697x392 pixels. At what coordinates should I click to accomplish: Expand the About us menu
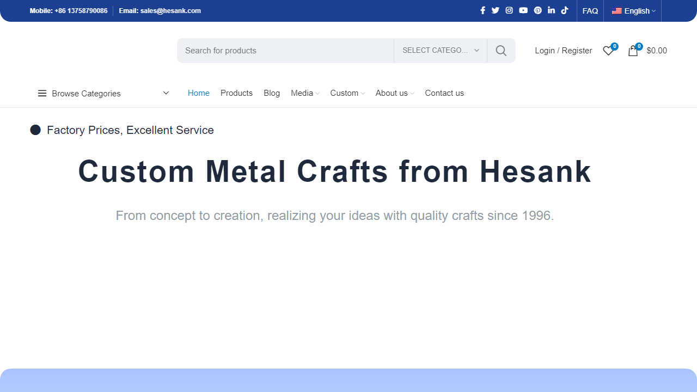(395, 93)
